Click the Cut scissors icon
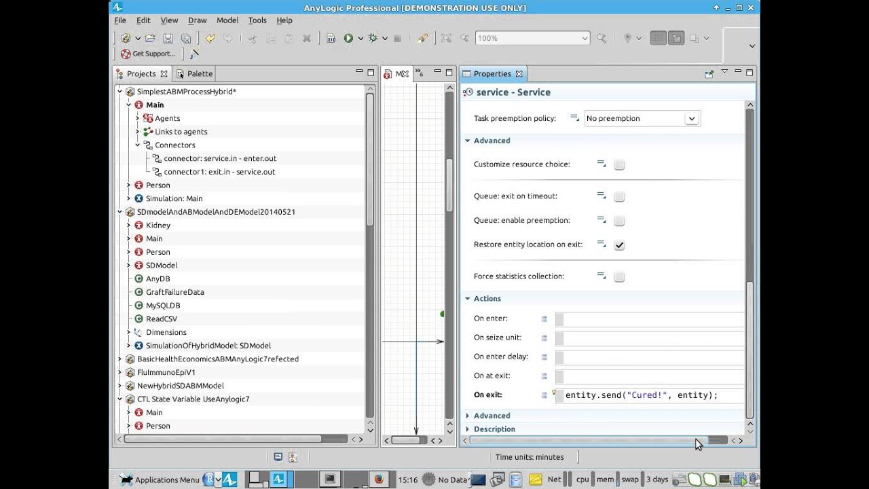This screenshot has width=869, height=489. pos(253,39)
